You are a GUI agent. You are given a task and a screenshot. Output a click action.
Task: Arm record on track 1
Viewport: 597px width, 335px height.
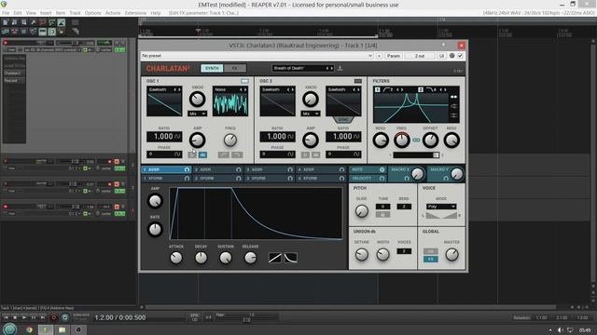pos(6,43)
